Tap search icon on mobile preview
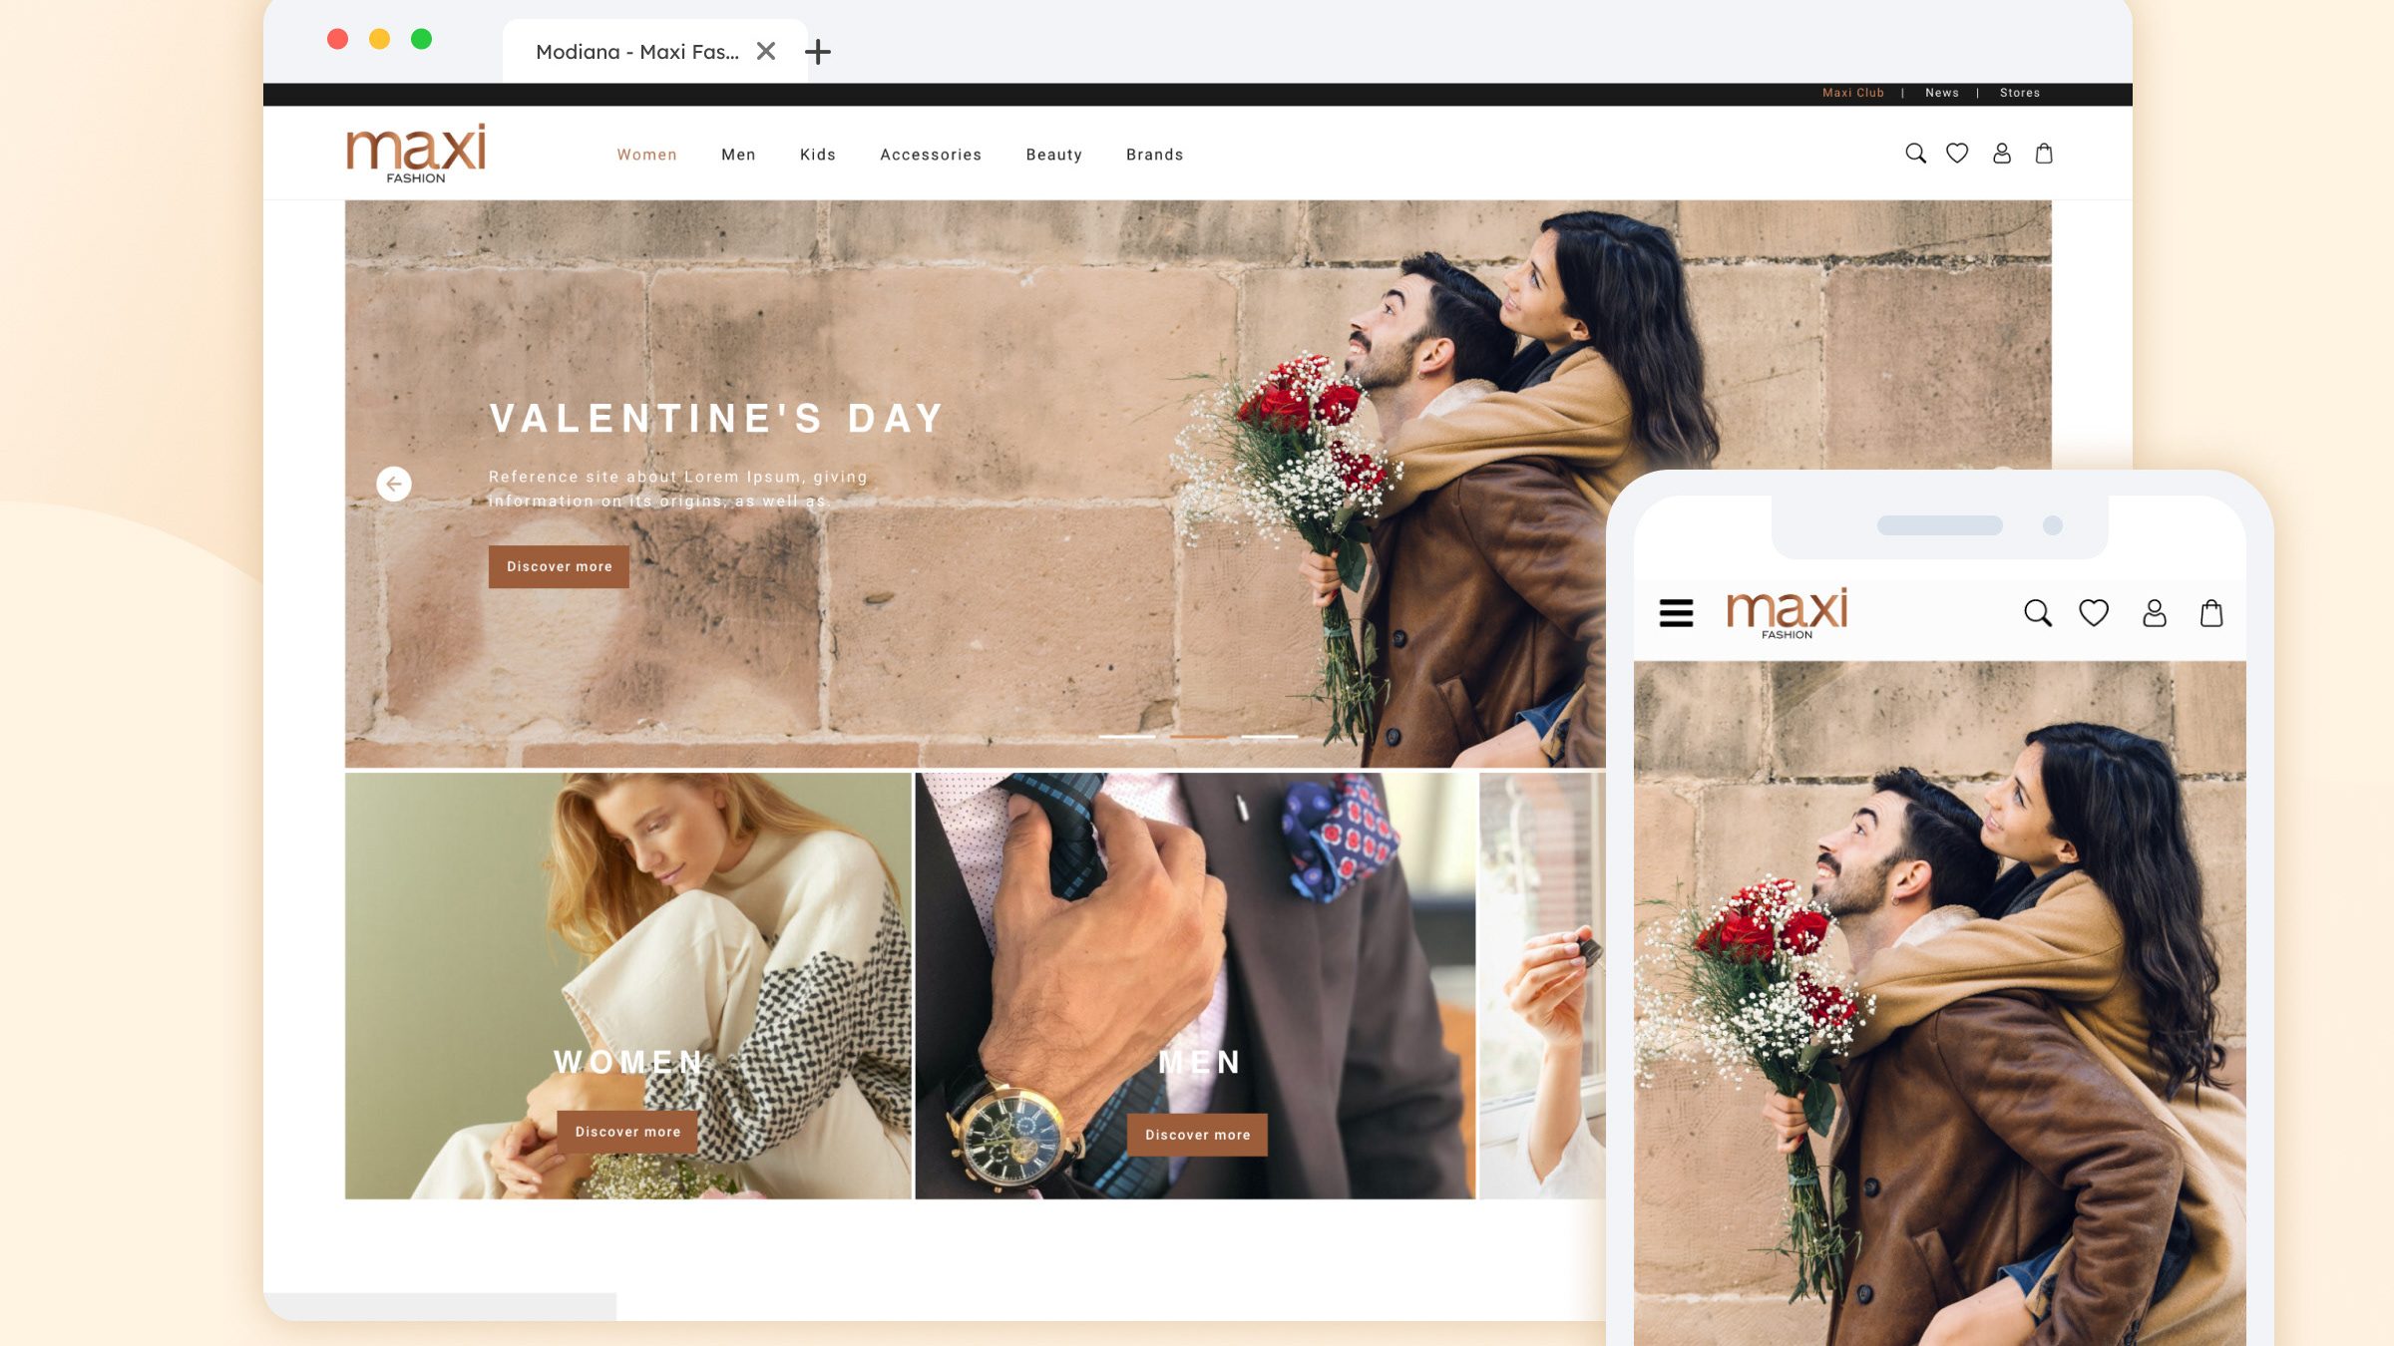 (x=2037, y=612)
